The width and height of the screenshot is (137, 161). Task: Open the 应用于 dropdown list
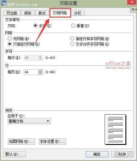pyautogui.click(x=29, y=121)
